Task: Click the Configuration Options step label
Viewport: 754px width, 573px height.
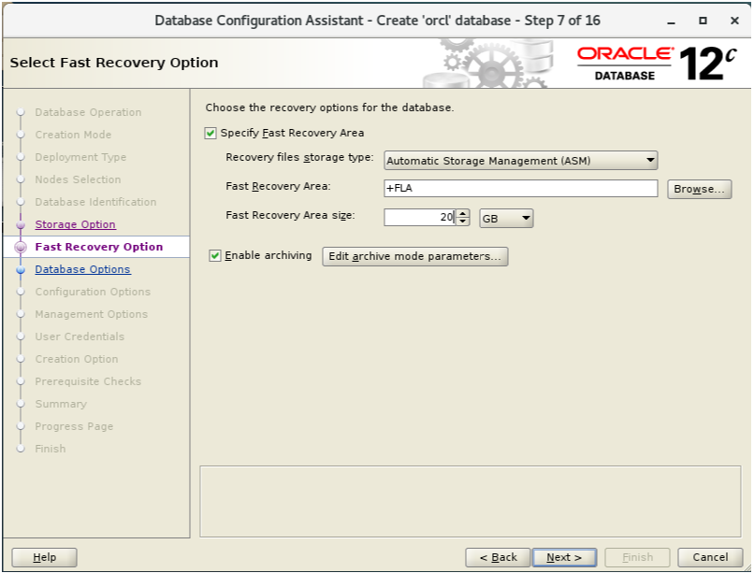Action: point(93,292)
